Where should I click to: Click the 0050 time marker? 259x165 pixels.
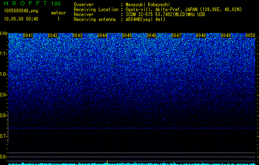tap(250, 35)
